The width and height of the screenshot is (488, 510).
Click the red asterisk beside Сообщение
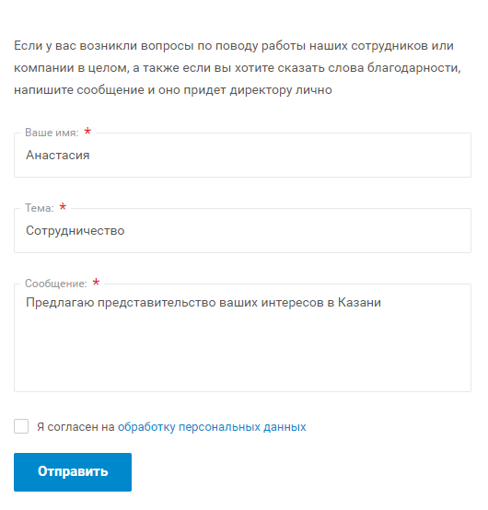point(96,283)
